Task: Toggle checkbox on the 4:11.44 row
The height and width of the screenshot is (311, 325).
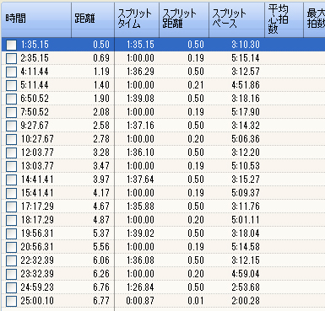Action: click(x=12, y=72)
